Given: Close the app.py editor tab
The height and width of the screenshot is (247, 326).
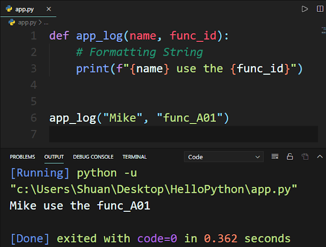Looking at the screenshot, I should click(x=49, y=9).
